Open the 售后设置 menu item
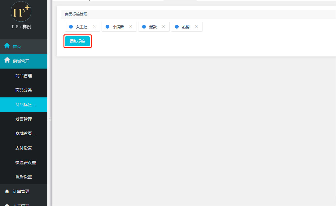 pos(24,177)
